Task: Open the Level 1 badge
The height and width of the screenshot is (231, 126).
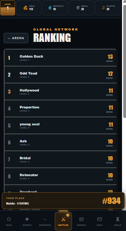Action: coord(8,8)
